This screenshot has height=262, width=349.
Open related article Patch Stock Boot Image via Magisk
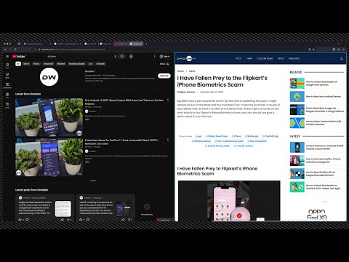coord(317,110)
